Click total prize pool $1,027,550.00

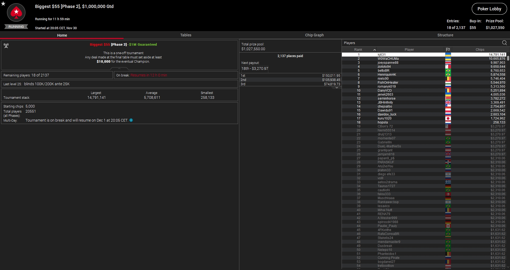click(x=253, y=49)
